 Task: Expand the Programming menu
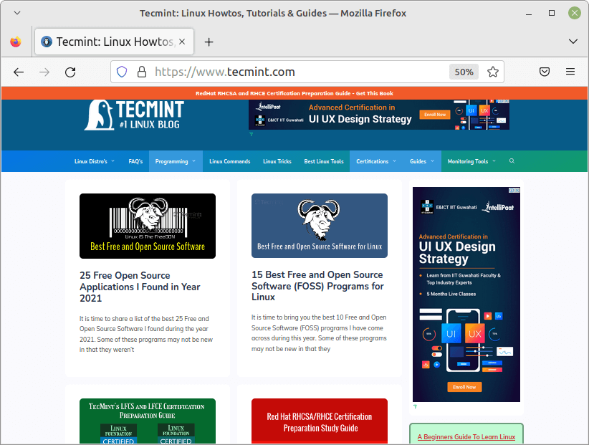[x=176, y=161]
